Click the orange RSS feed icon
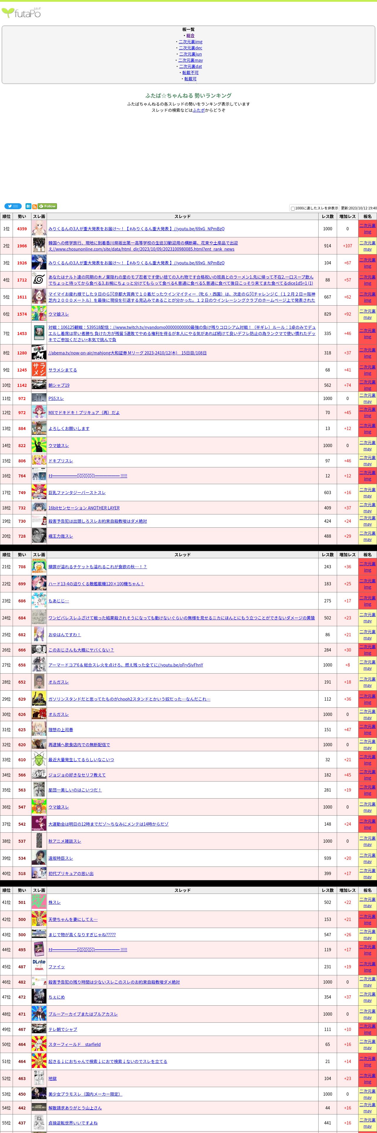This screenshot has height=1133, width=377. point(35,206)
